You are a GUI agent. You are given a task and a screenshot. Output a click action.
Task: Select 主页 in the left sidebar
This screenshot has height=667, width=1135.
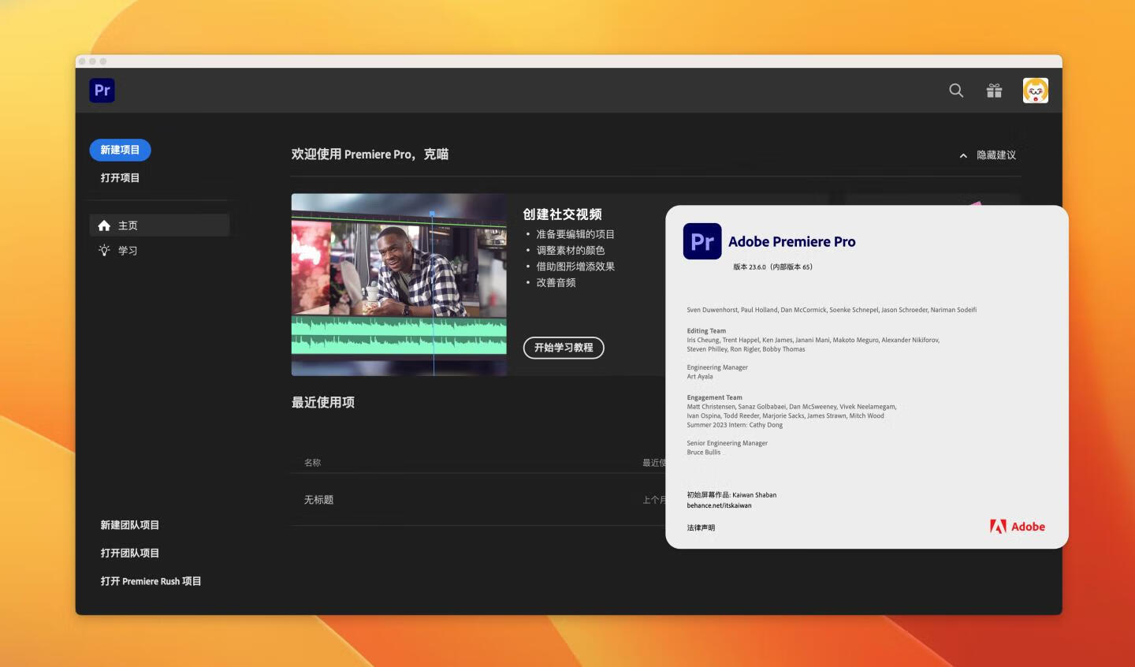click(x=129, y=225)
